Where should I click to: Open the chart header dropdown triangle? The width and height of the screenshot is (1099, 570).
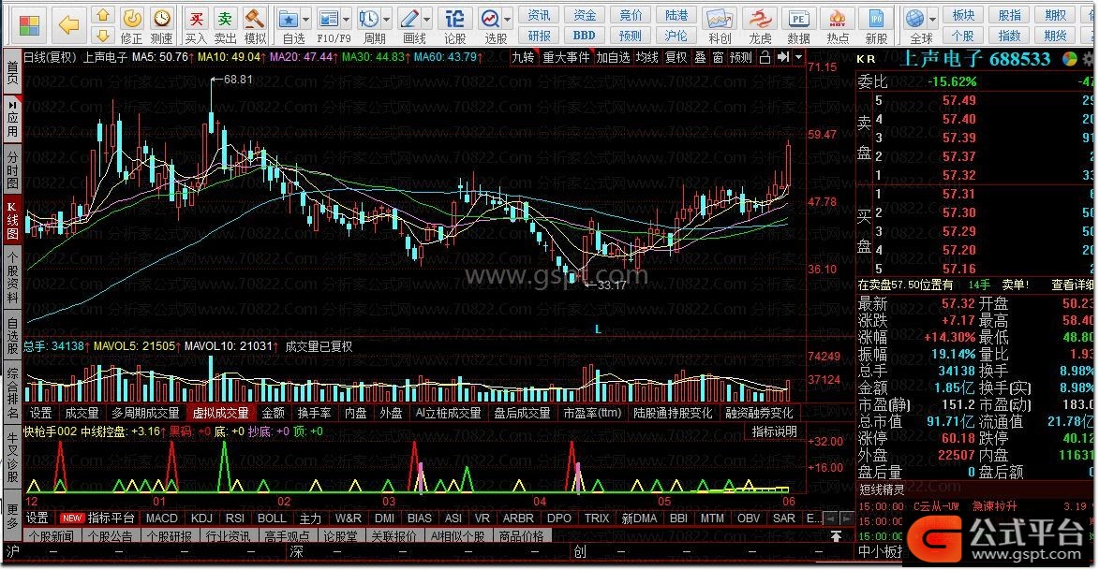click(x=798, y=57)
